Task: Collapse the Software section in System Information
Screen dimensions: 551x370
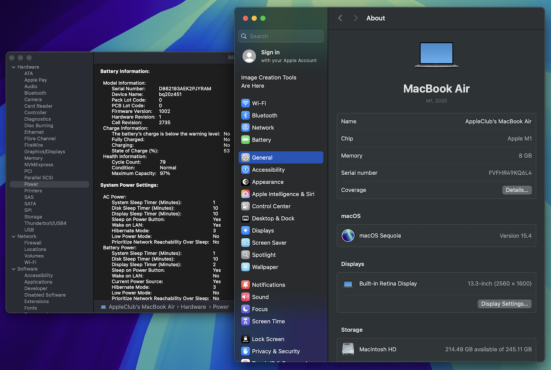Action: [x=13, y=269]
